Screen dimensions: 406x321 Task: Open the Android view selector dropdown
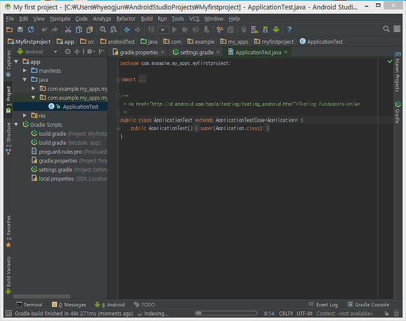[37, 51]
